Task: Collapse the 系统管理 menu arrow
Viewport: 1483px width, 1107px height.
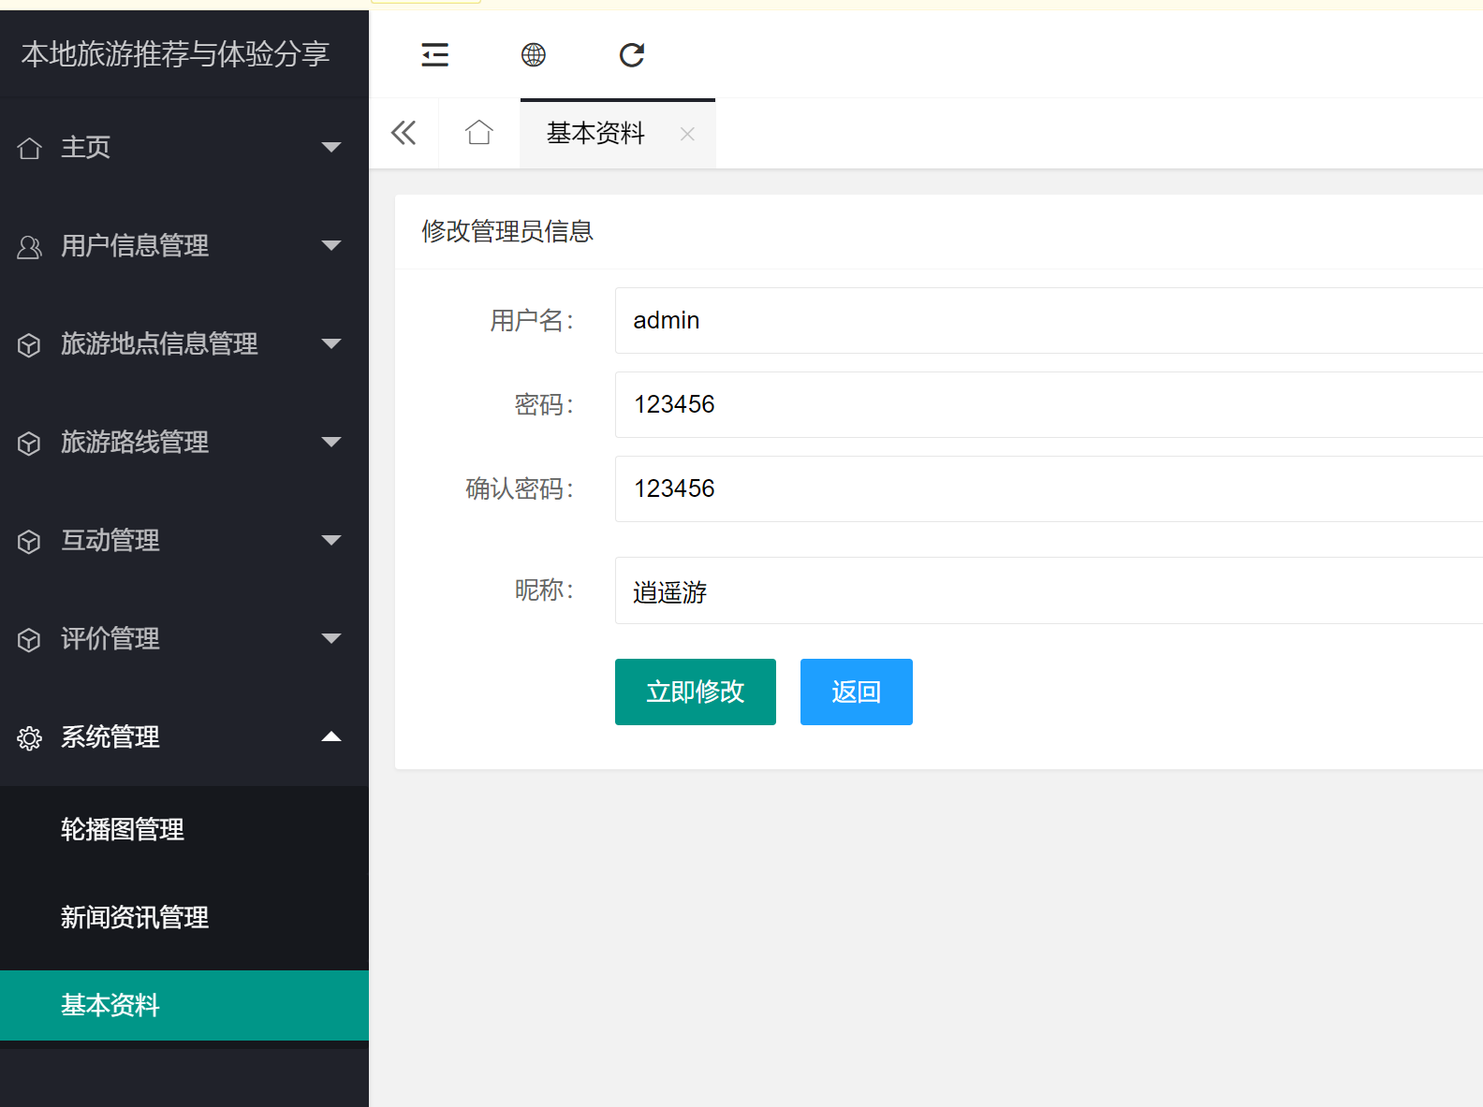Action: pyautogui.click(x=330, y=736)
